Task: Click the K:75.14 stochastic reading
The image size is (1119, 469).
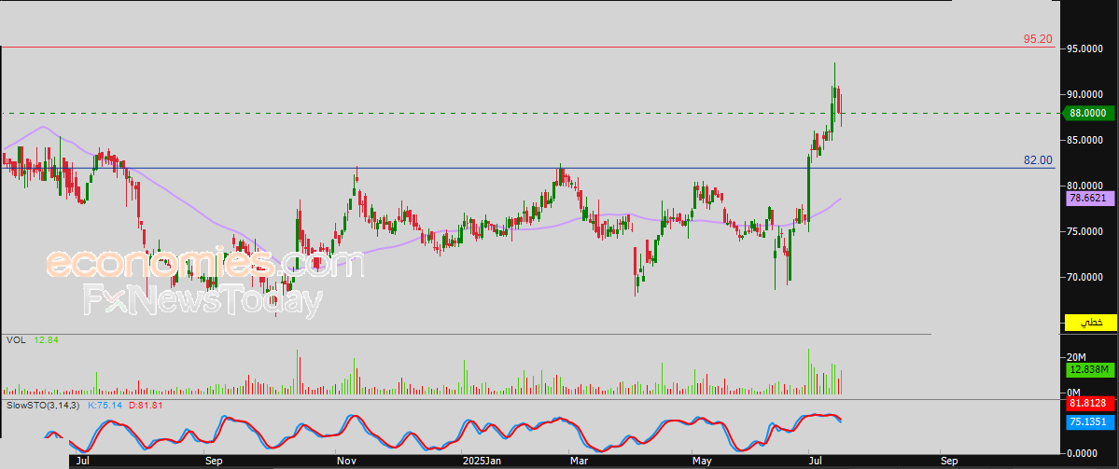Action: [105, 405]
